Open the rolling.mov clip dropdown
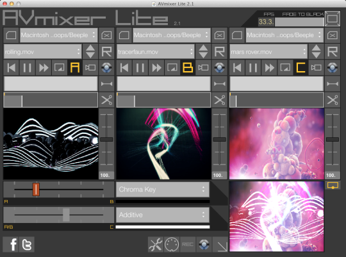 point(42,51)
